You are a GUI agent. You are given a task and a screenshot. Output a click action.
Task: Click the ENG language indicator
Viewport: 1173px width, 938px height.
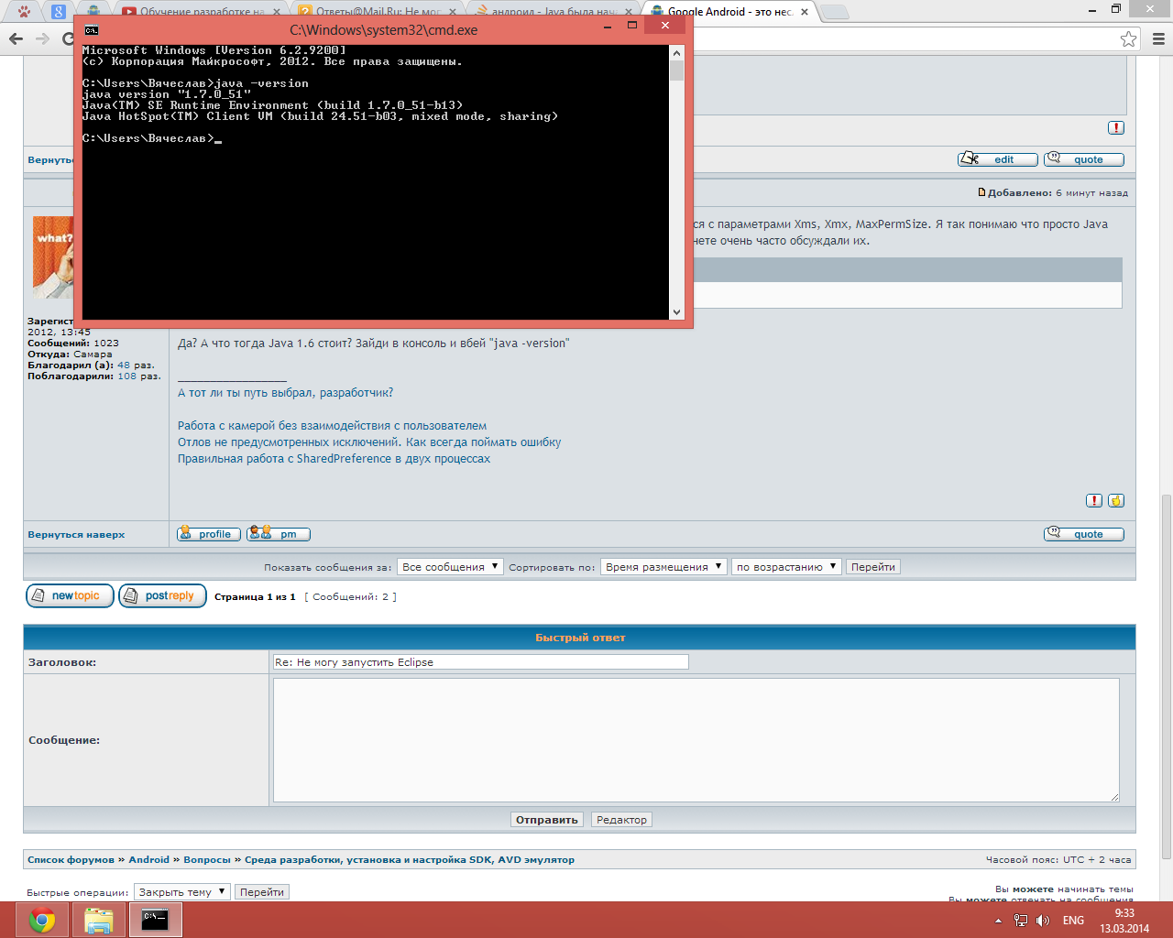(x=1073, y=921)
